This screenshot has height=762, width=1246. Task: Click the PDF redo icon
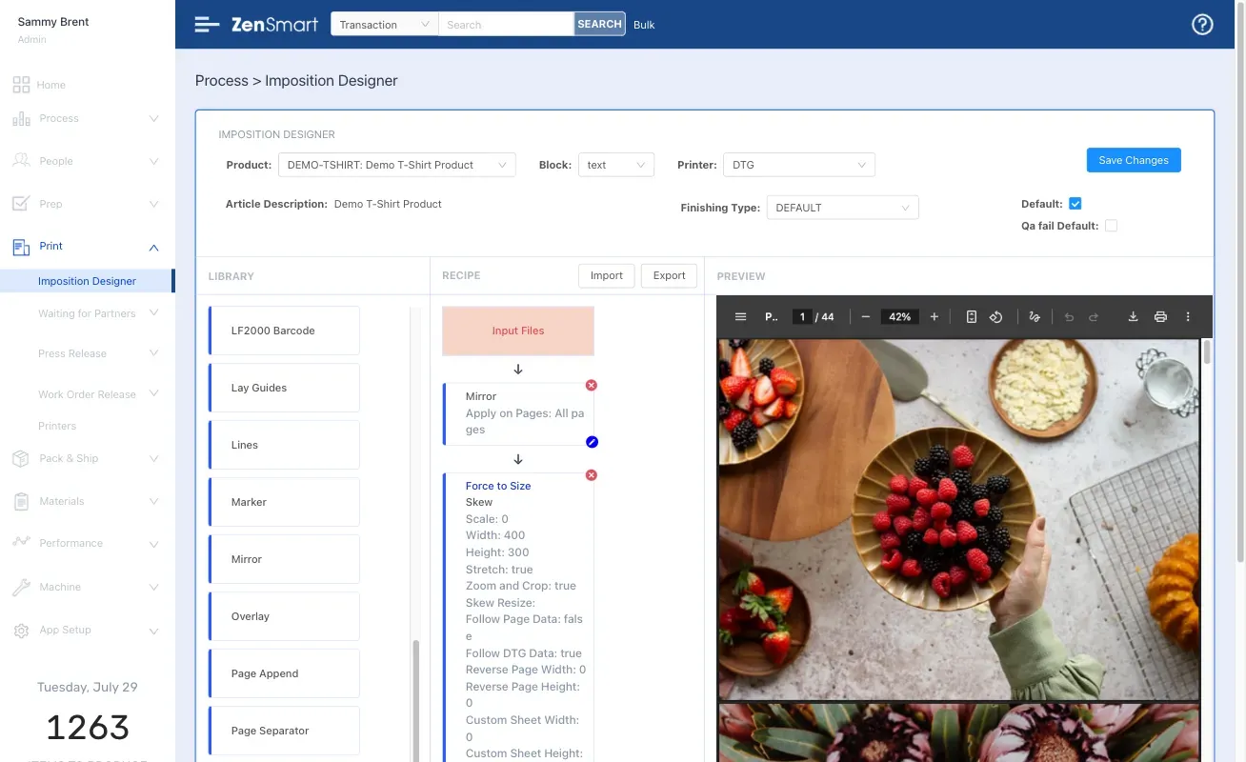[1094, 317]
